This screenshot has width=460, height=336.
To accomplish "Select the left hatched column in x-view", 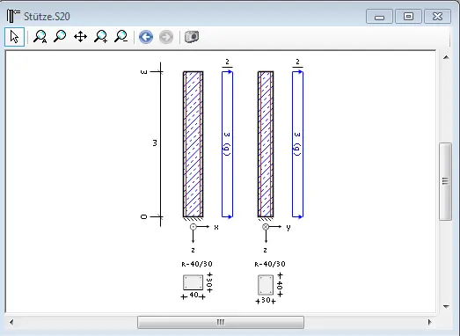I will [193, 144].
